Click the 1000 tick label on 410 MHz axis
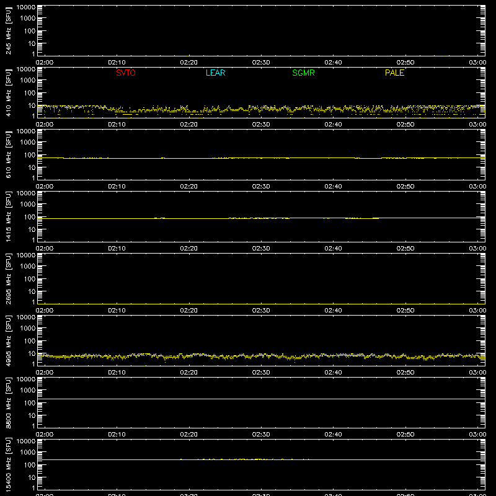The image size is (496, 496). tap(28, 81)
